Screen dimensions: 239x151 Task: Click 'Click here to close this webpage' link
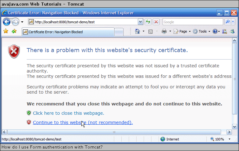pos(68,113)
